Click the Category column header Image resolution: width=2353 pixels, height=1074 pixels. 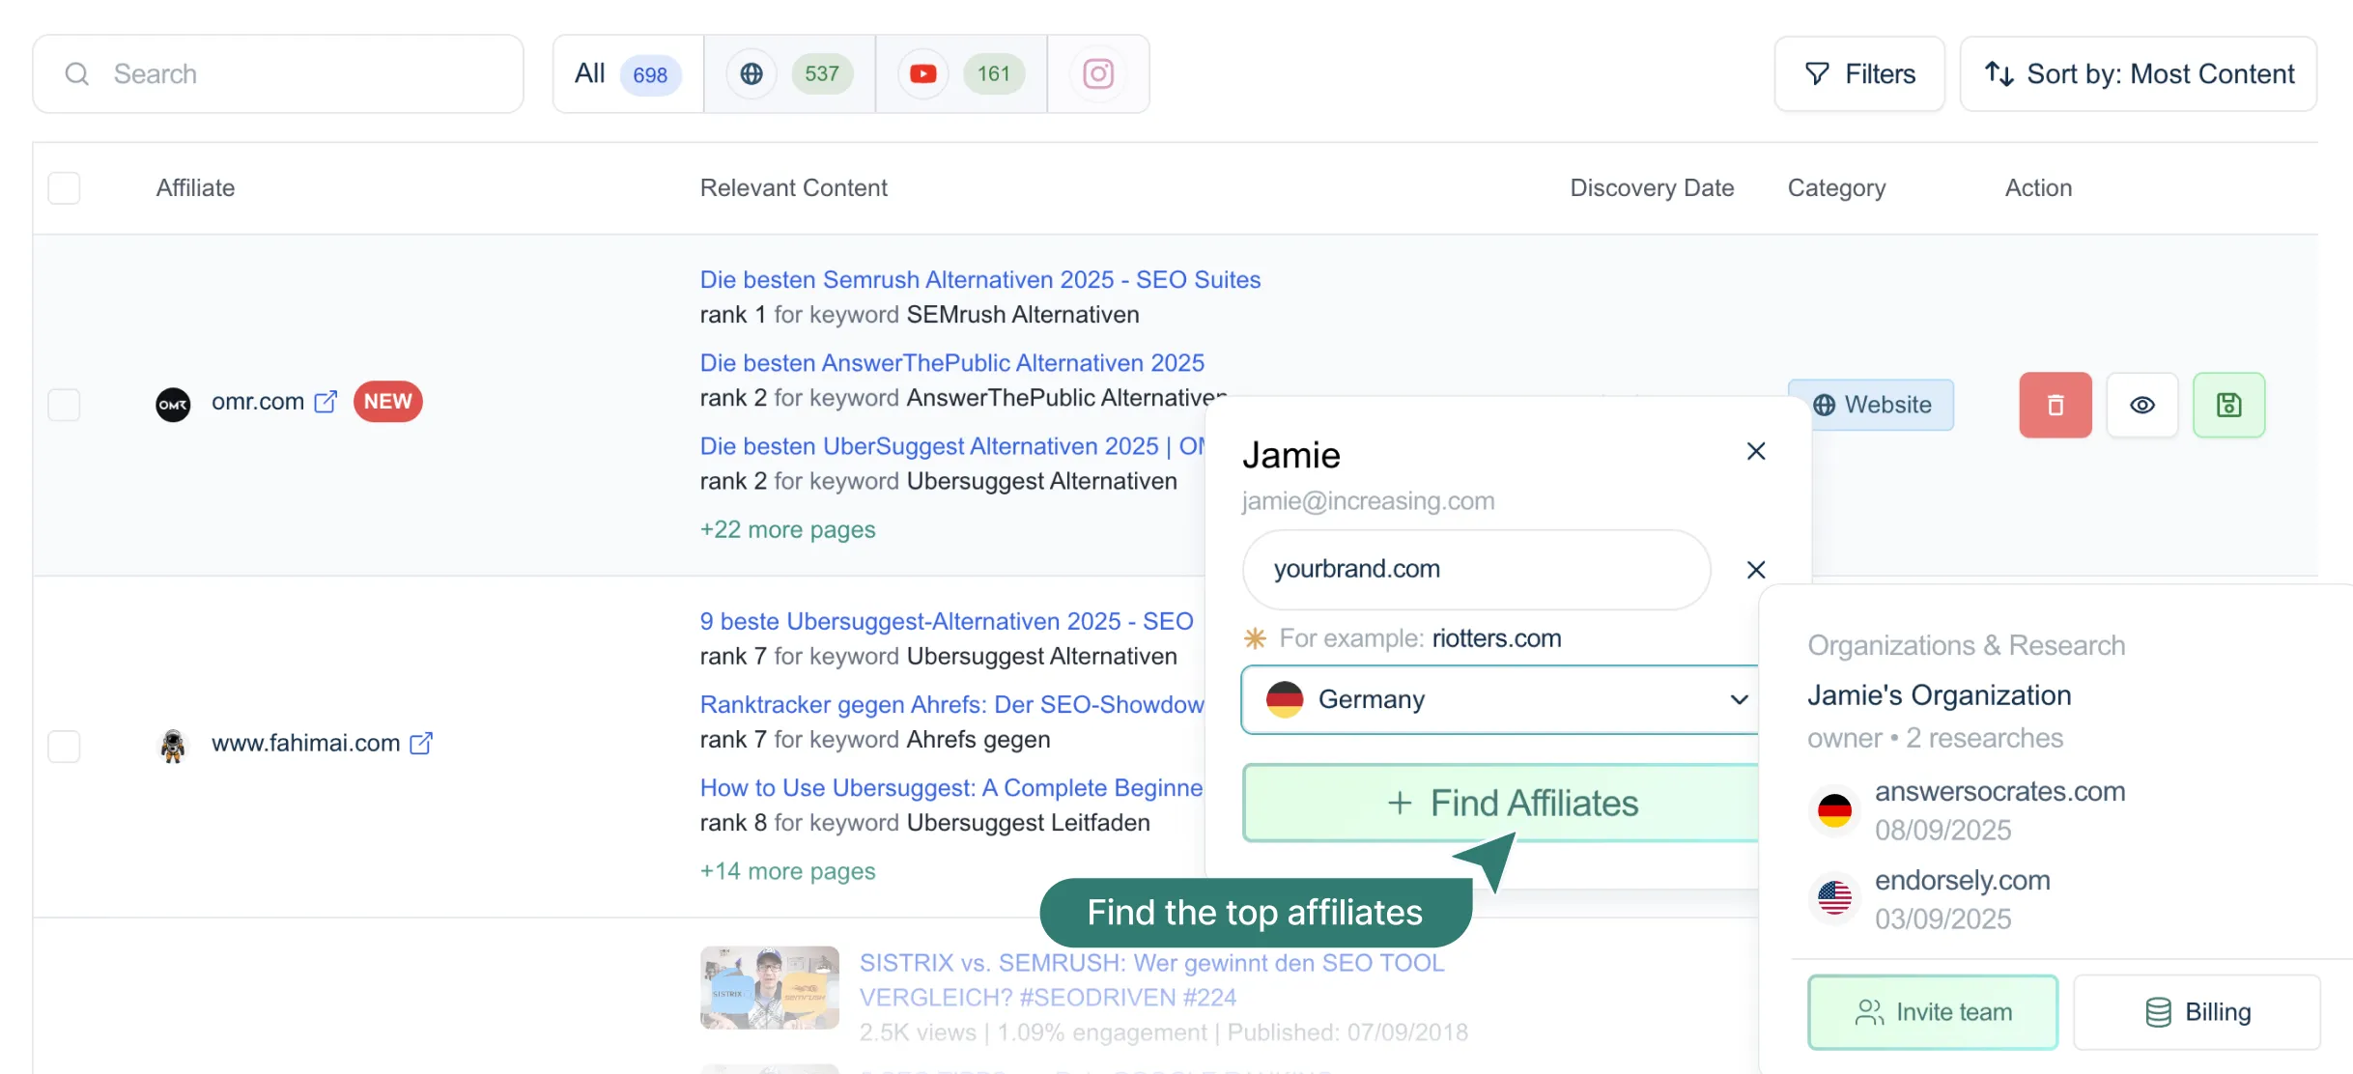tap(1836, 187)
